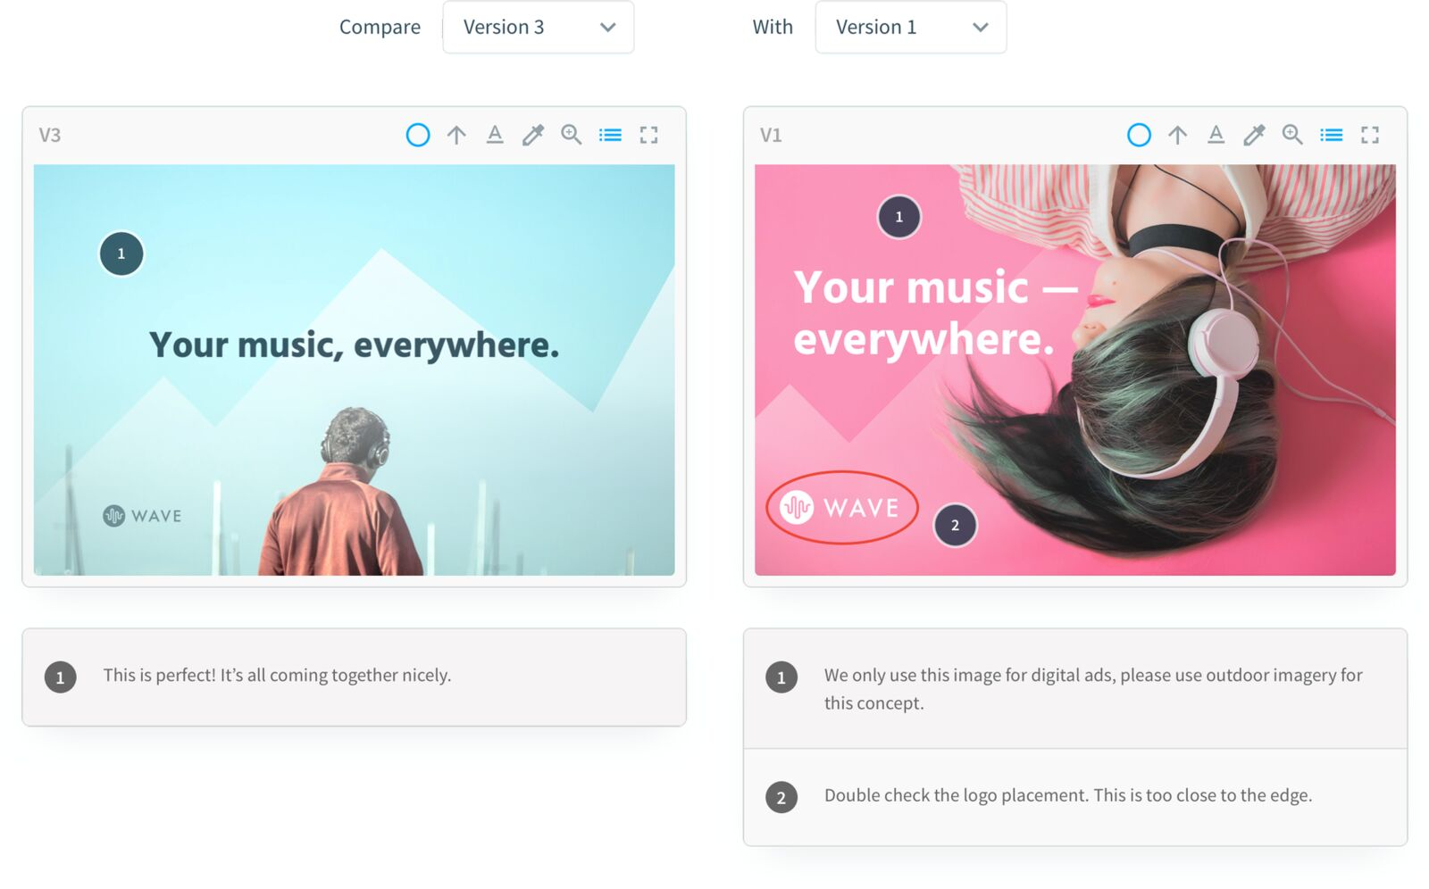Viewport: 1429px width, 889px height.
Task: Open the Version 3 compare dropdown
Action: click(539, 27)
